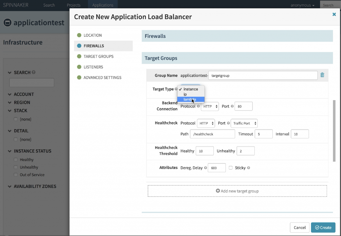Click the help icon beside Backend Connection Protocol

point(198,106)
